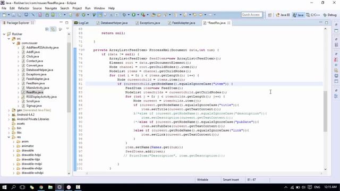Expand the Android 4.4.2 library node
340x191 pixels.
pyautogui.click(x=9, y=115)
